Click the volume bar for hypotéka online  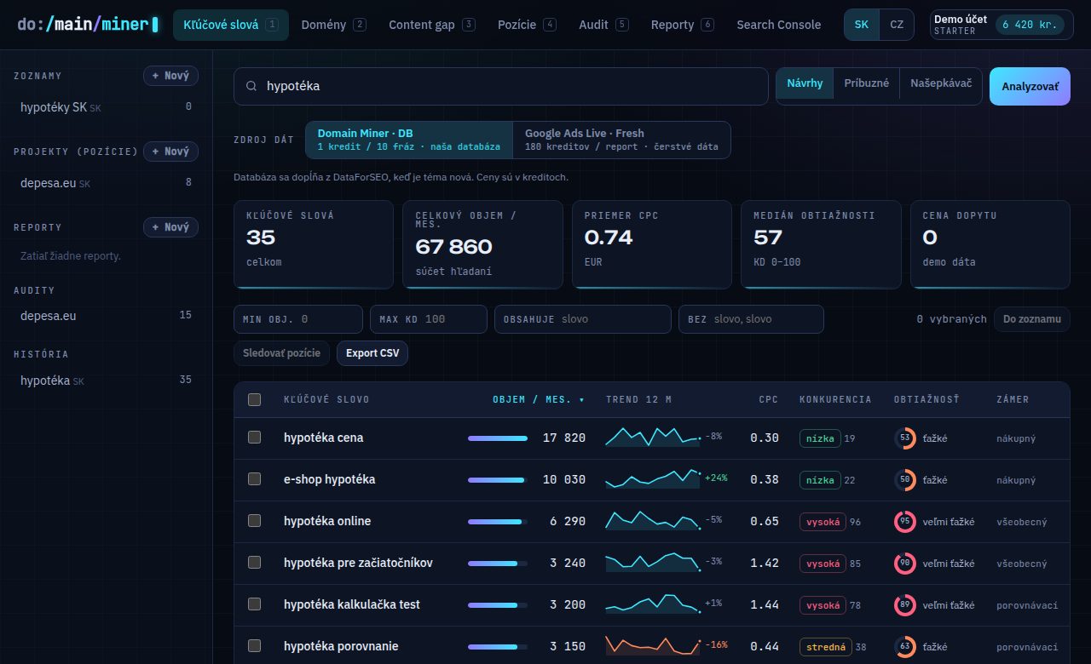tap(498, 522)
